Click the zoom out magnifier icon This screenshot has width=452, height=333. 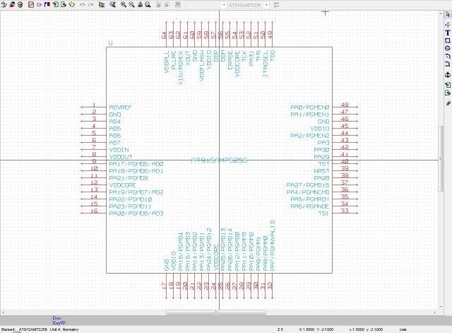pos(131,5)
